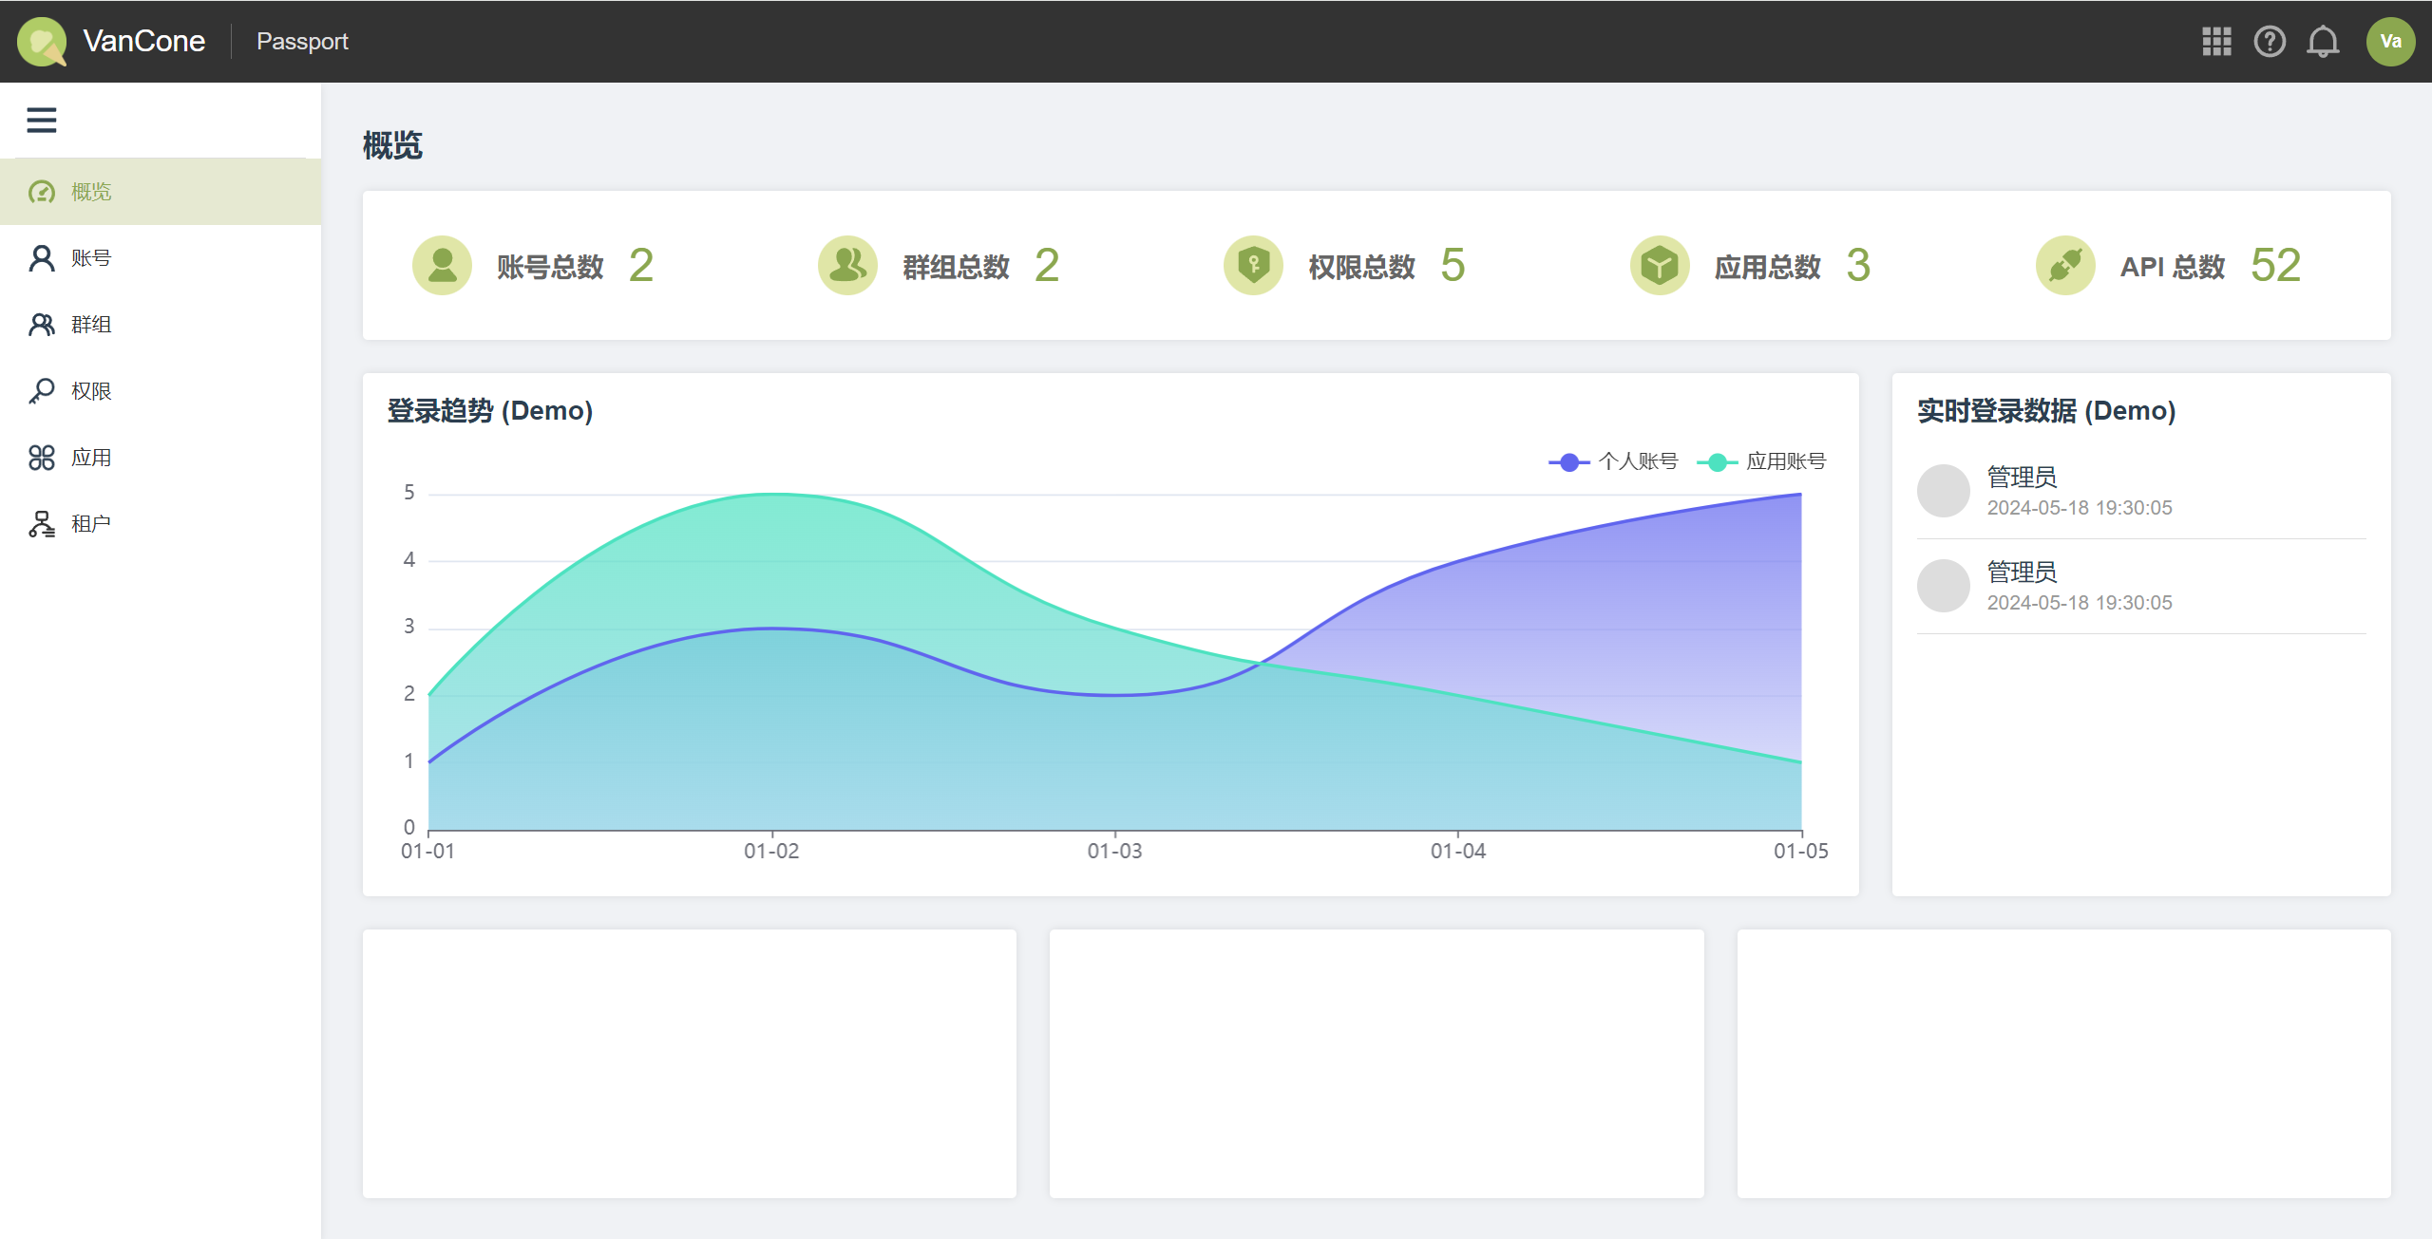Viewport: 2432px width, 1239px height.
Task: Open the Va user avatar menu
Action: 2390,42
